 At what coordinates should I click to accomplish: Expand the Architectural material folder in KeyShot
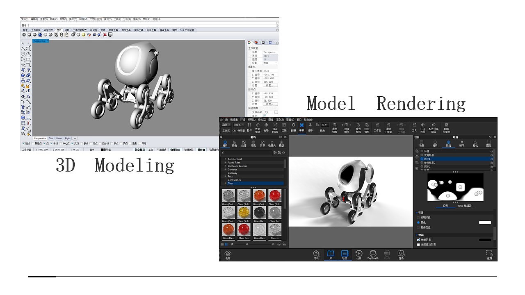pyautogui.click(x=225, y=159)
